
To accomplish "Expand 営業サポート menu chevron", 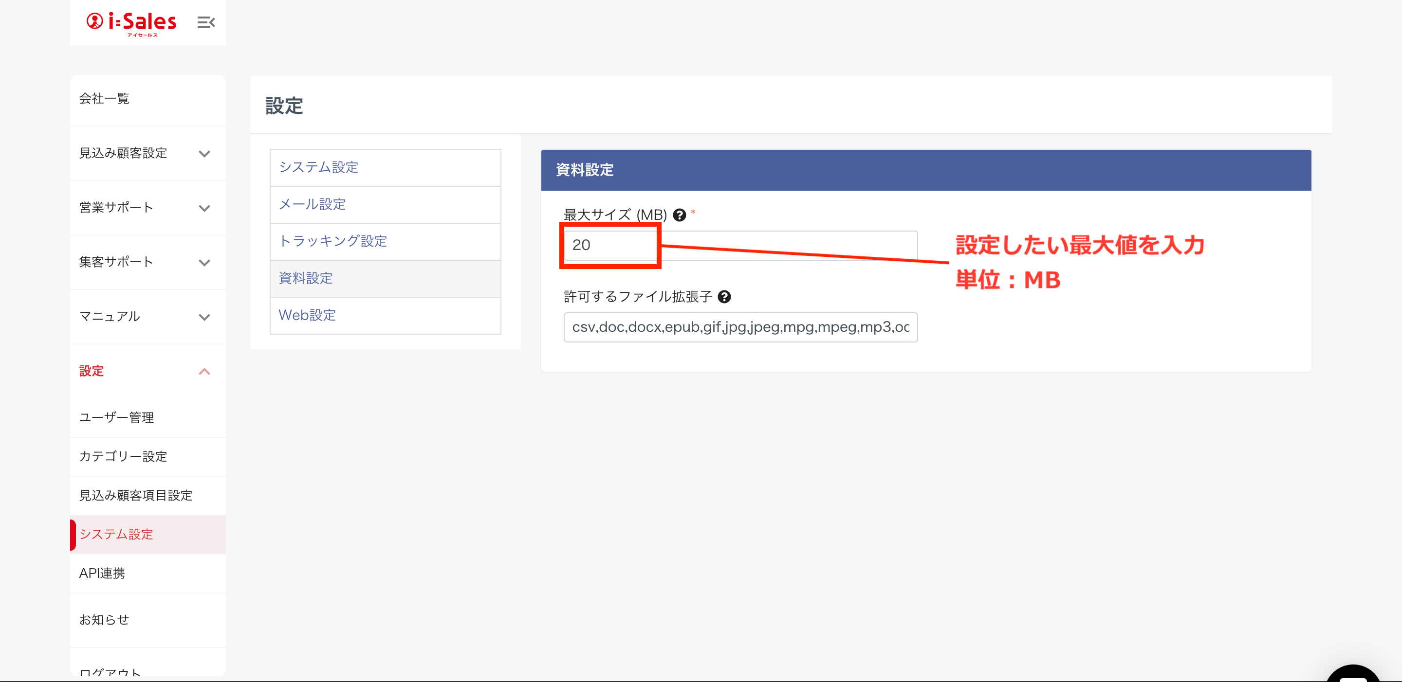I will 204,208.
